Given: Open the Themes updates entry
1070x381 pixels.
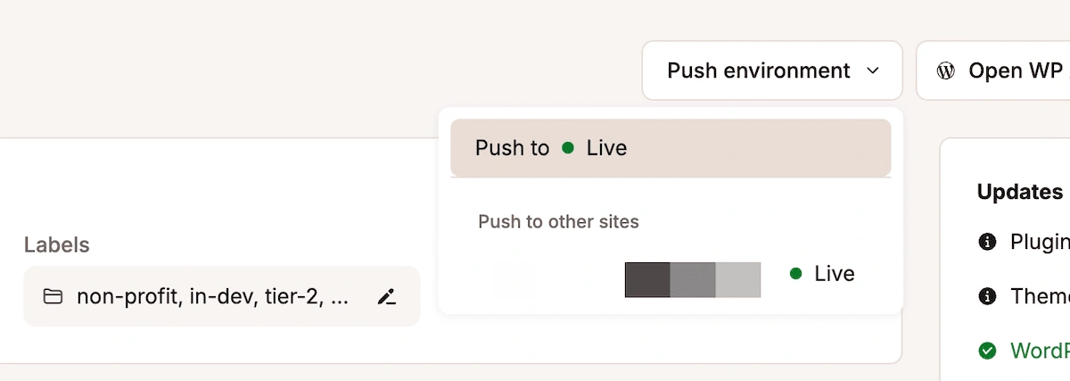Looking at the screenshot, I should pos(1039,296).
